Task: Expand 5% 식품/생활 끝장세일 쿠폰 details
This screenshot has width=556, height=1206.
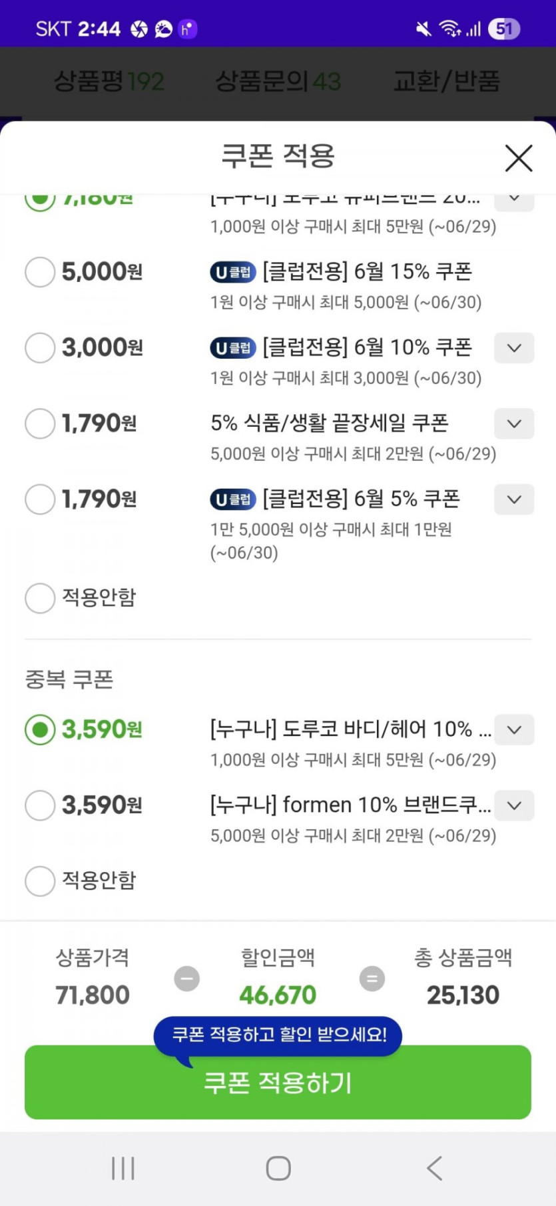Action: (x=513, y=424)
